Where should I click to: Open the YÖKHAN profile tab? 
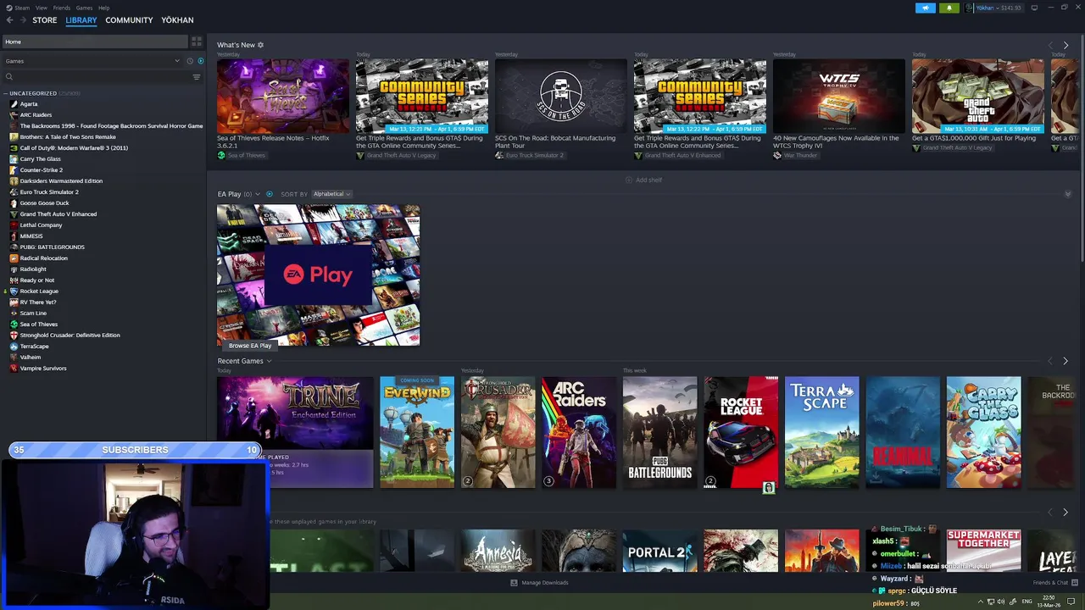[x=177, y=20]
